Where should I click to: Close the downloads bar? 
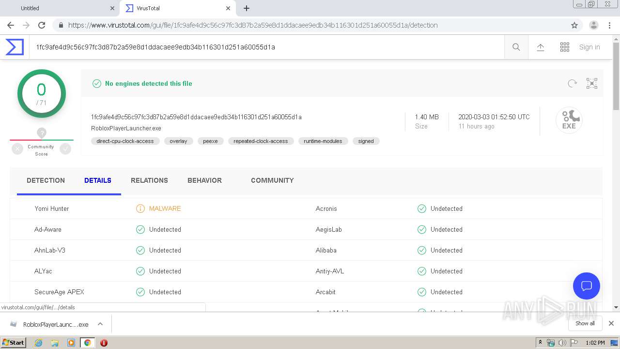[x=611, y=323]
